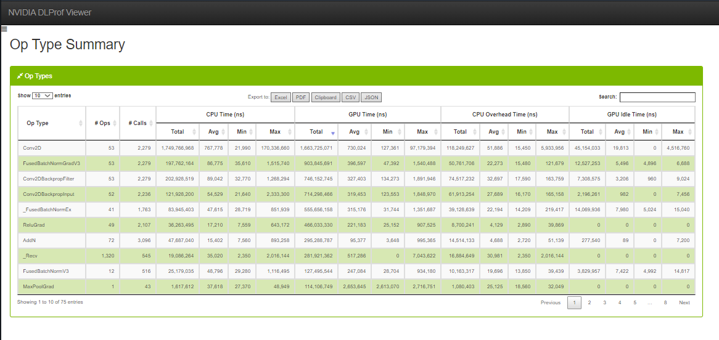
Task: Sort by # Ops column arrows
Action: (x=115, y=123)
